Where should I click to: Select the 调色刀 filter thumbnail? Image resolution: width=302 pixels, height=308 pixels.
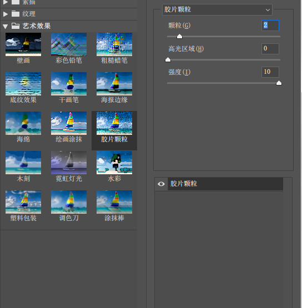(69, 202)
